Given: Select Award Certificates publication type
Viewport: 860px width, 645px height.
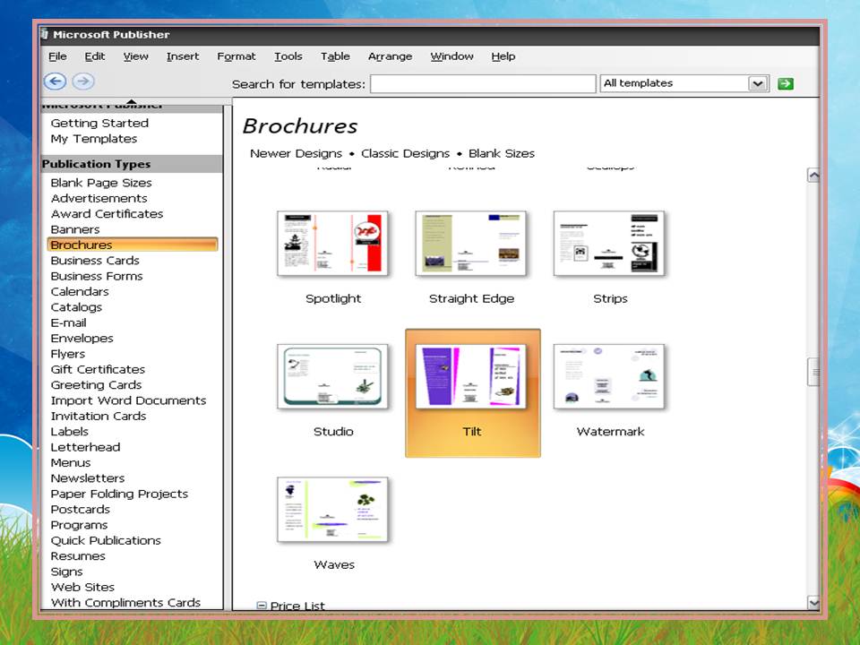Looking at the screenshot, I should point(107,214).
